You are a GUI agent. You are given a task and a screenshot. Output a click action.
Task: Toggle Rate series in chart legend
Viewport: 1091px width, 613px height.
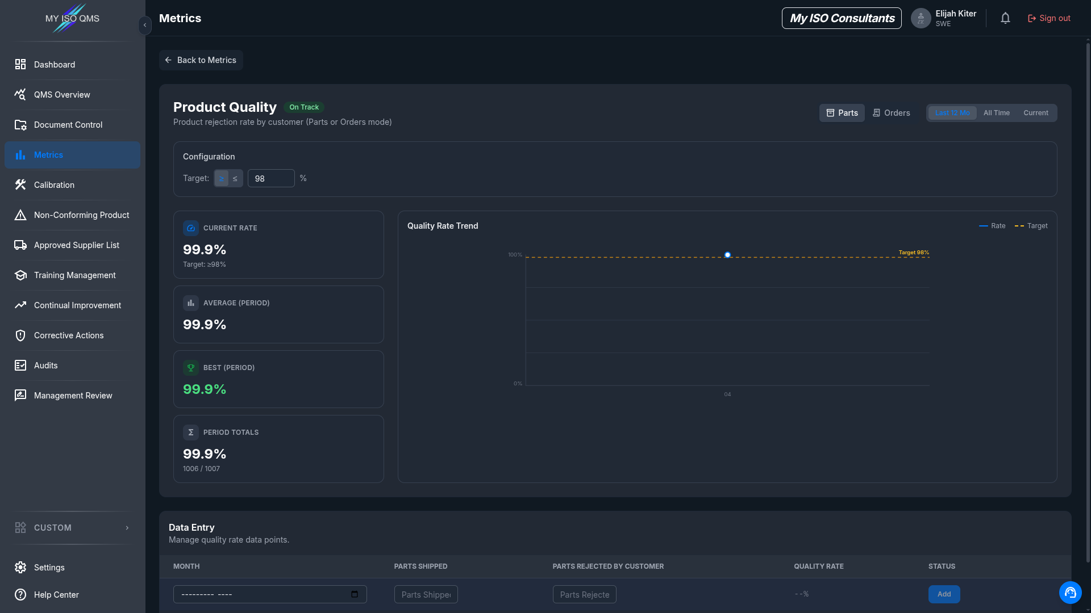point(992,226)
